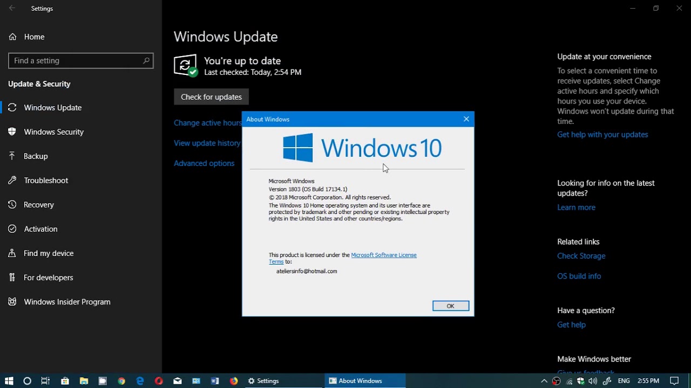Click OK in About Windows dialog
The image size is (691, 388).
coord(451,306)
